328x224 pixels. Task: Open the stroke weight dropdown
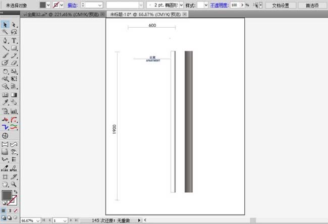100,5
